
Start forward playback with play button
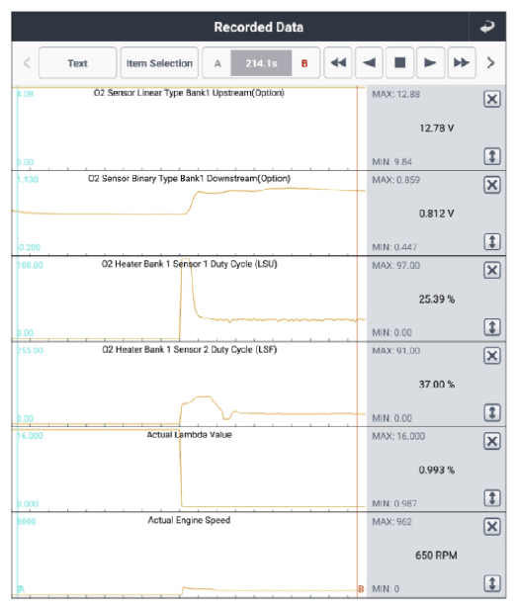pos(430,63)
